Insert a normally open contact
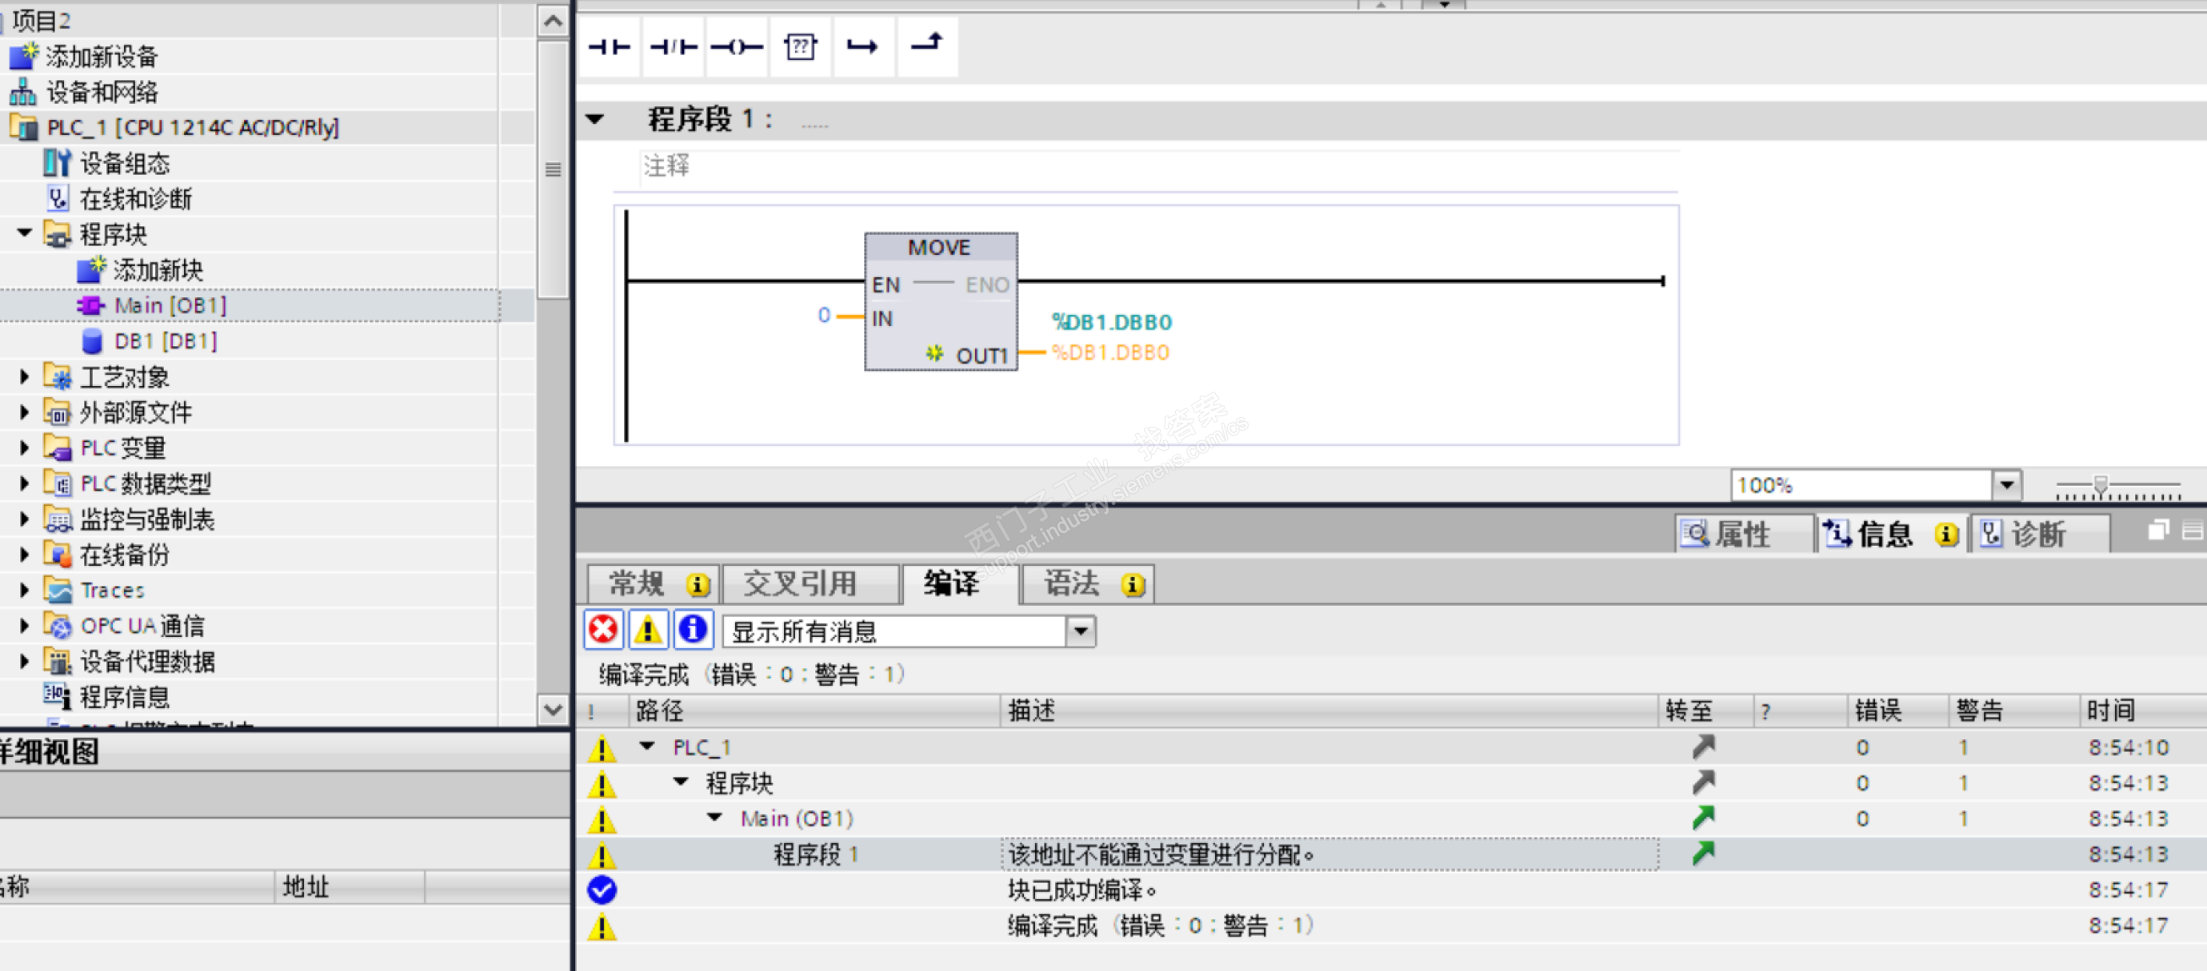This screenshot has width=2207, height=971. click(610, 47)
